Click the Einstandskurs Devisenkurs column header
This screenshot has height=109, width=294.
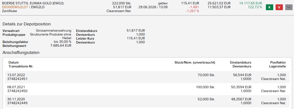(x=241, y=64)
